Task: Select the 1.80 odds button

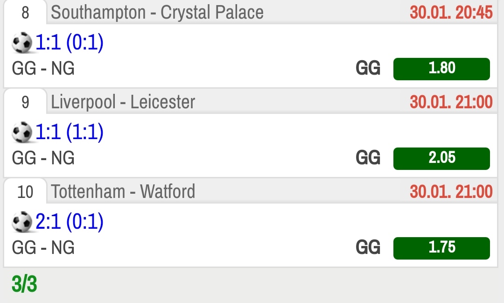Action: 441,69
